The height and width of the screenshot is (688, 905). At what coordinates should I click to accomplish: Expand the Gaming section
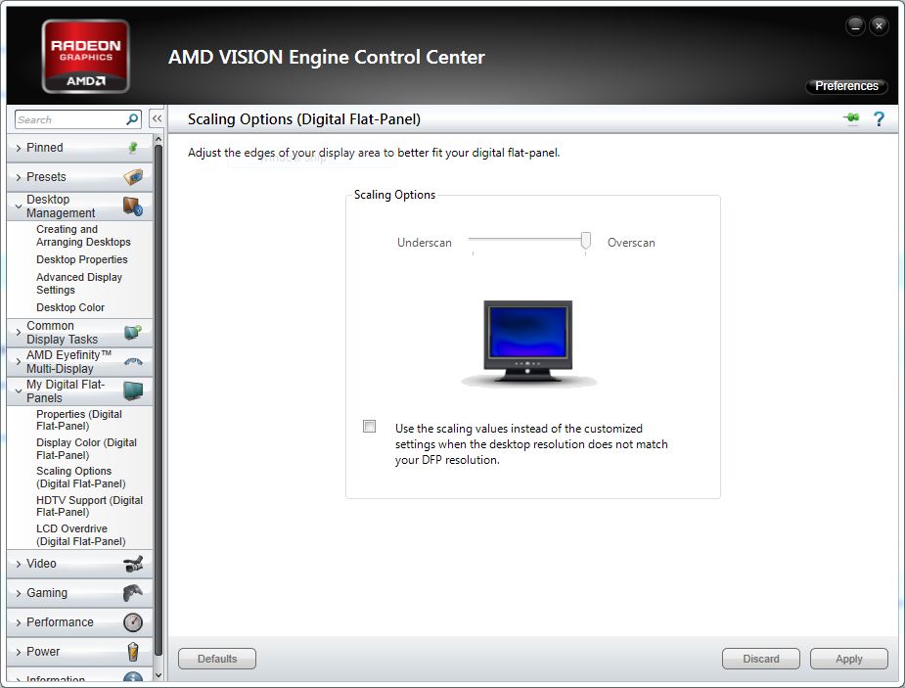point(19,593)
